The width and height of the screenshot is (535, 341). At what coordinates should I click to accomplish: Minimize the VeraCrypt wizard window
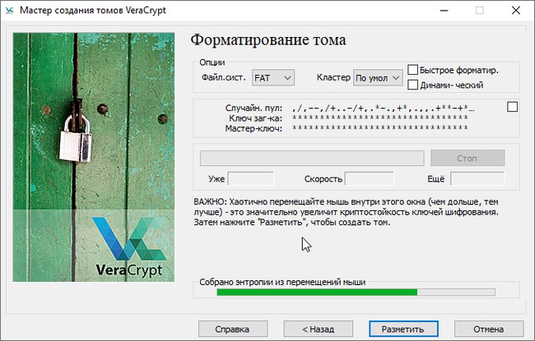click(444, 10)
